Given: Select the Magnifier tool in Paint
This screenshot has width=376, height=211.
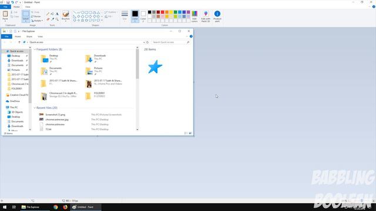Looking at the screenshot, I should 57,19.
